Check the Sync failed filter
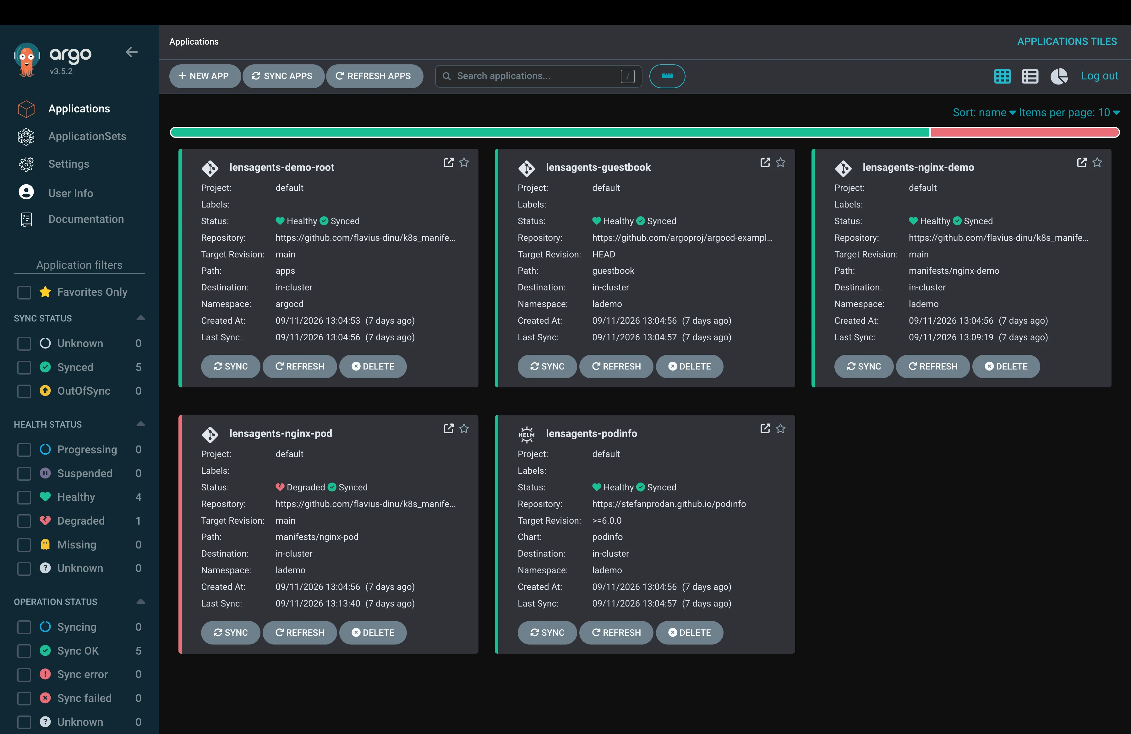This screenshot has height=734, width=1131. pos(24,698)
